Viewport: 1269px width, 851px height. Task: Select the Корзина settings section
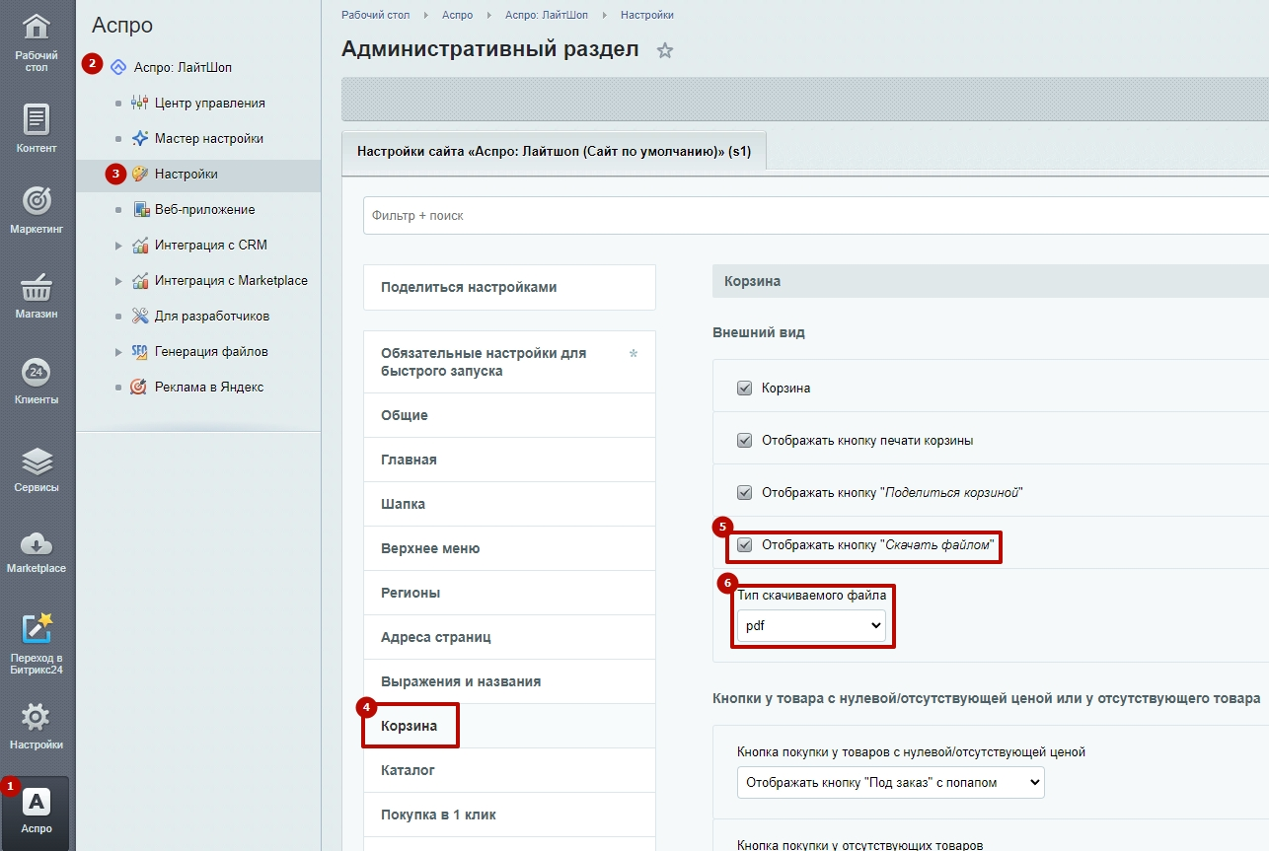click(x=509, y=726)
